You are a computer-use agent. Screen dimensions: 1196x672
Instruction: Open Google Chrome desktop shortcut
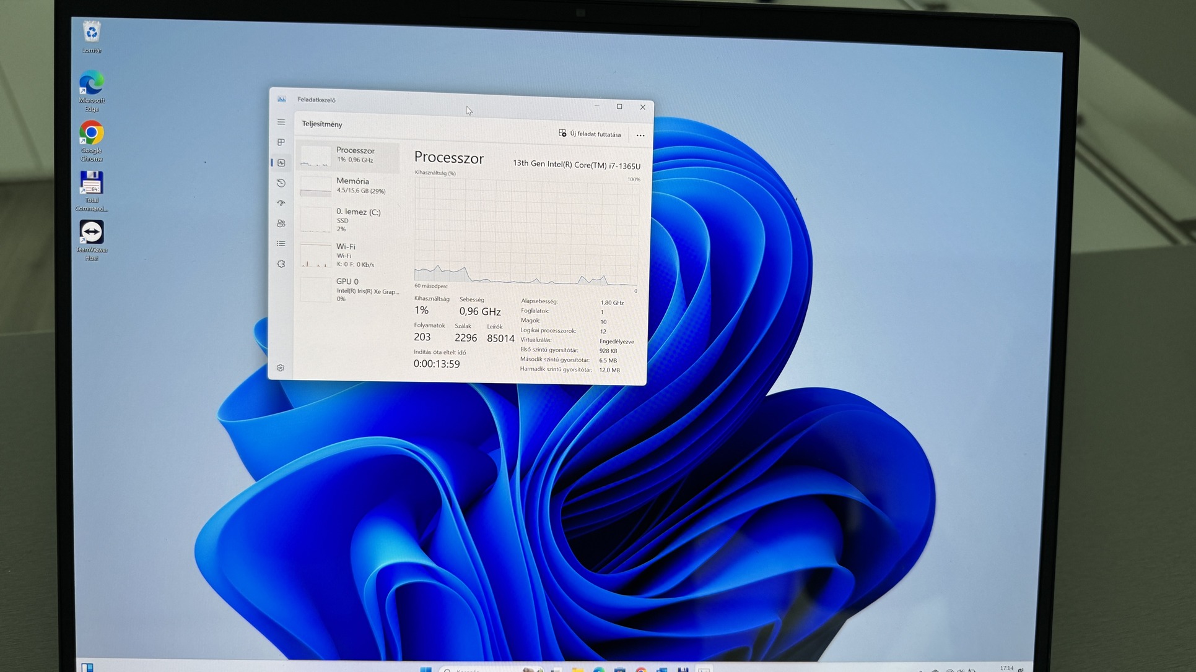[92, 140]
